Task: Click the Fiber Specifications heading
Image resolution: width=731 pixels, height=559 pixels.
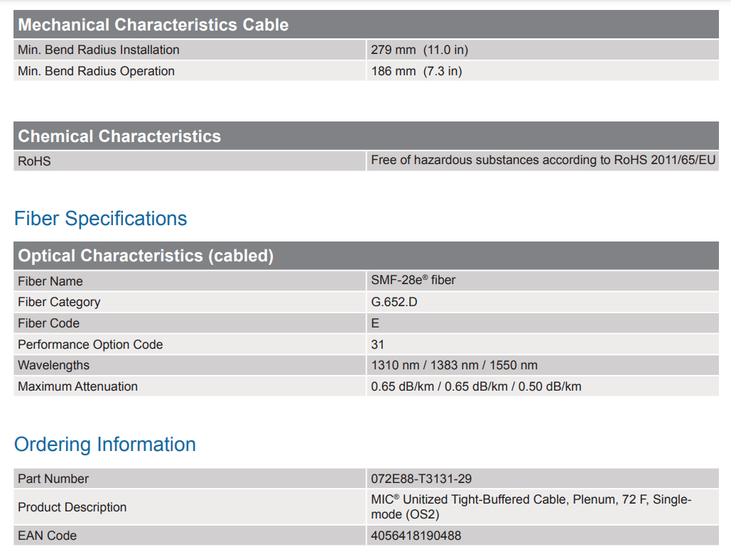Action: [x=101, y=219]
